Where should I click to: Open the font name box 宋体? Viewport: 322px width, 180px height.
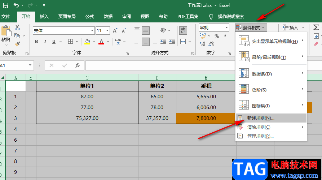pyautogui.click(x=64, y=31)
